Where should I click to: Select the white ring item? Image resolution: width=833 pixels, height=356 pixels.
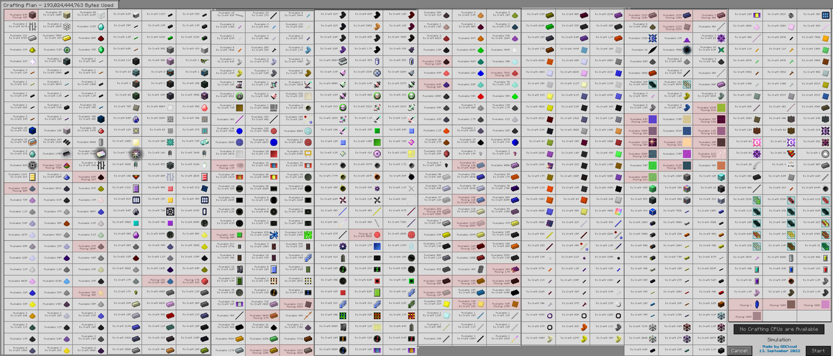[x=825, y=153]
